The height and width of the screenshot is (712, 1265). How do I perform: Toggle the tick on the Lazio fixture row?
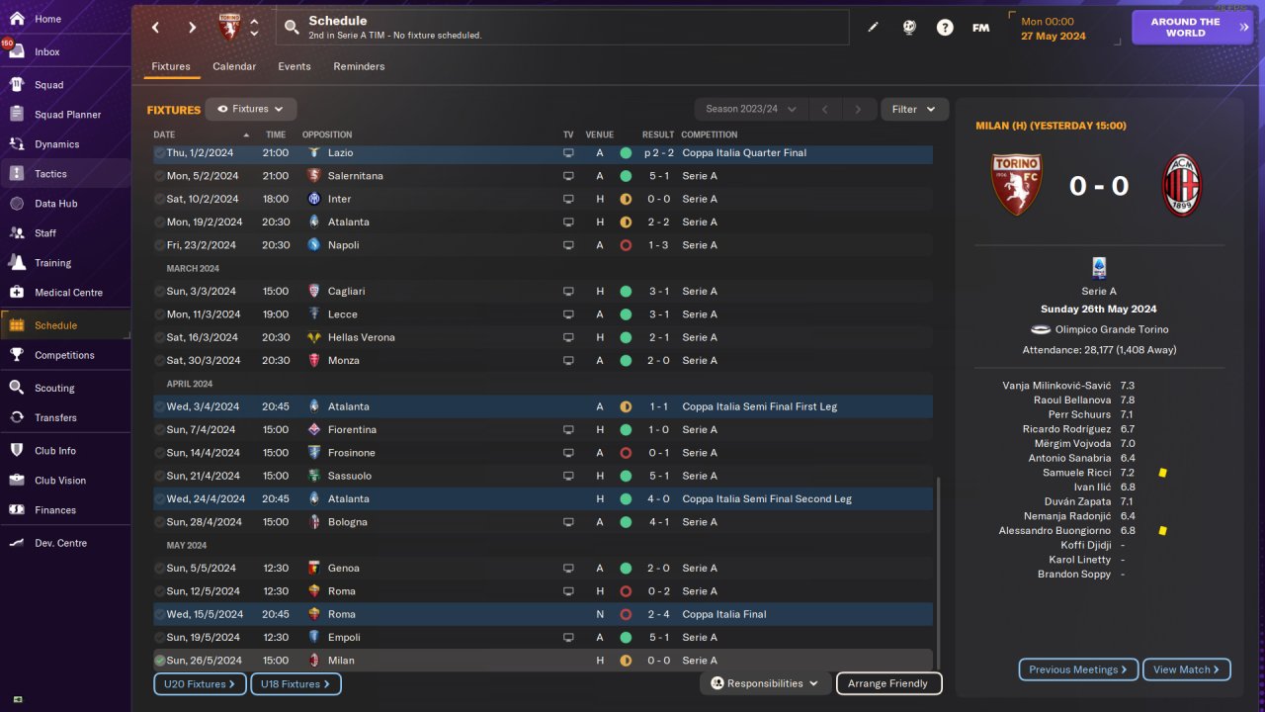tap(159, 153)
